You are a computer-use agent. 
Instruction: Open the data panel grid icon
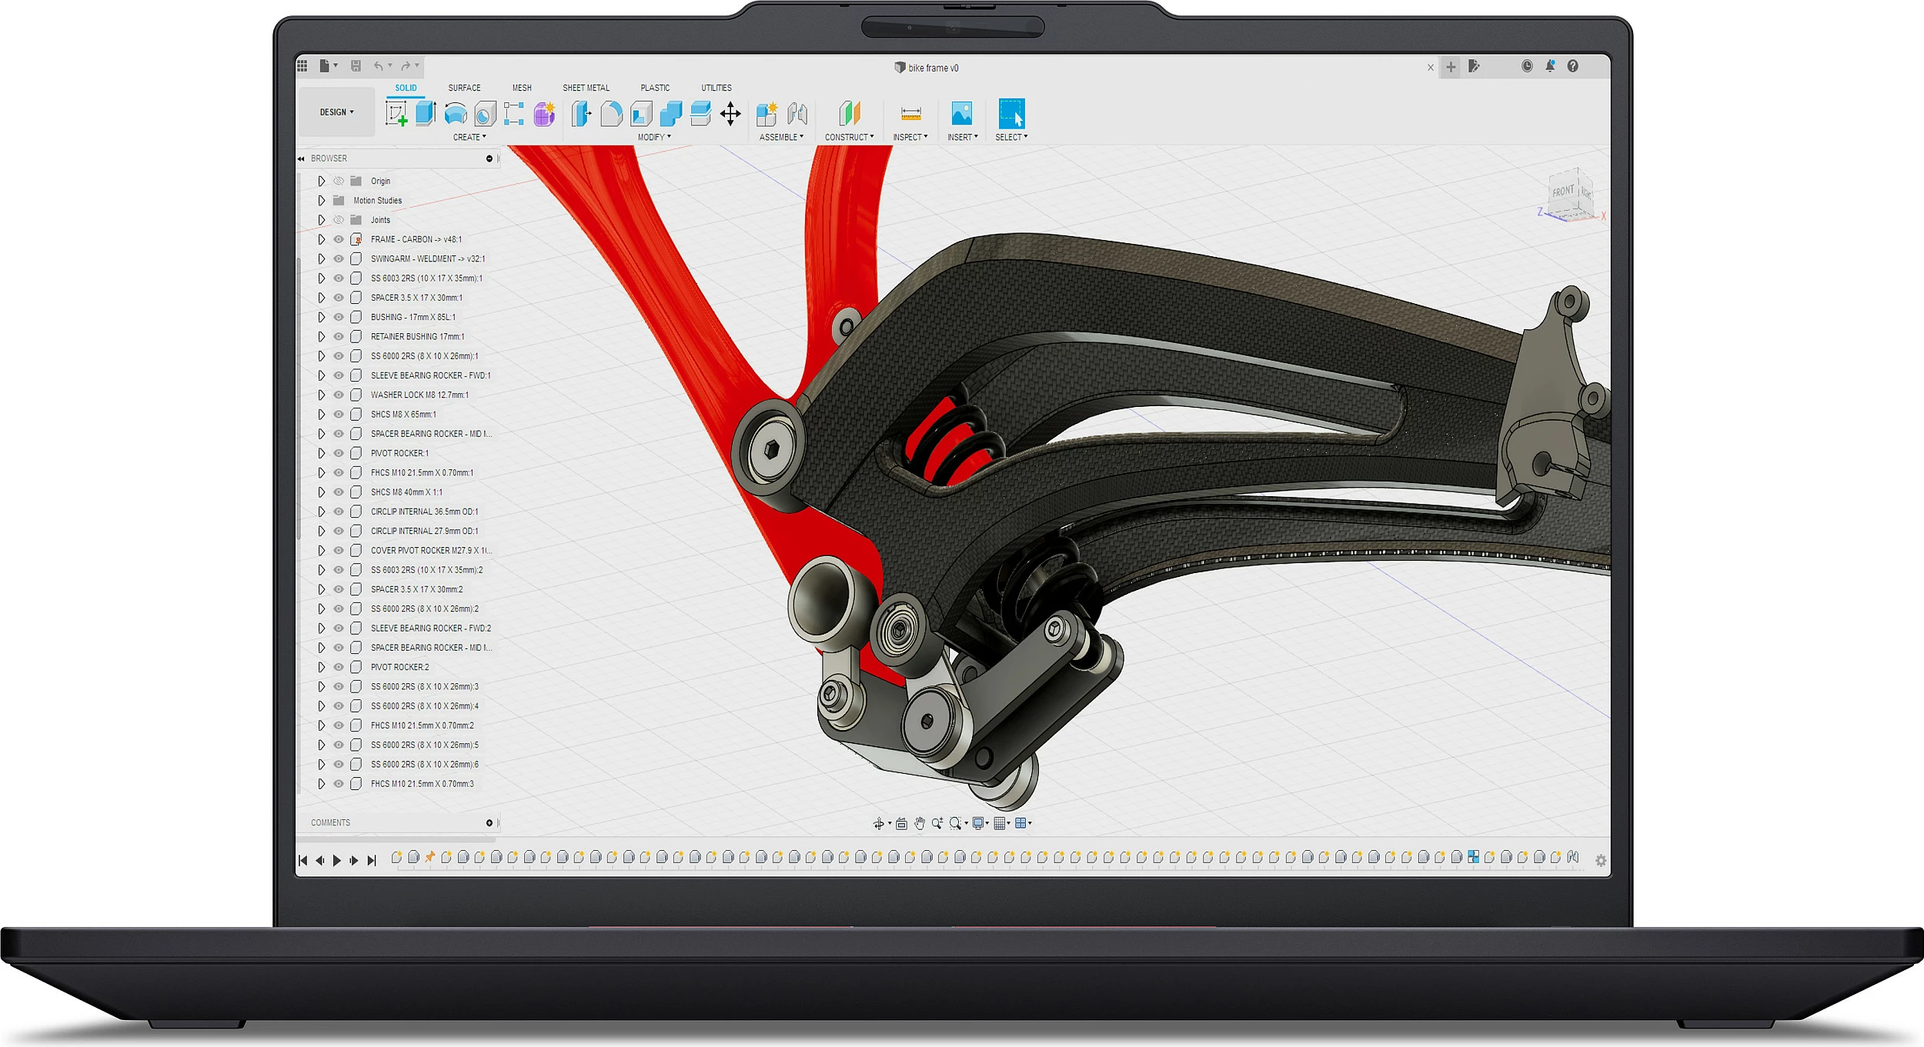click(302, 66)
